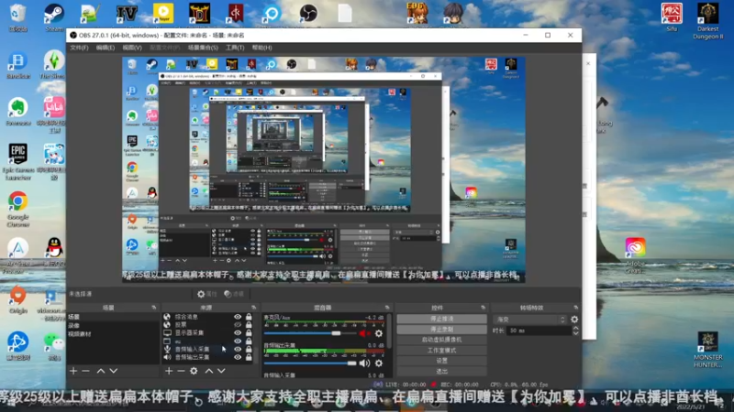Toggle visibility of 综合消息 source
Viewport: 734px width, 412px height.
click(238, 317)
